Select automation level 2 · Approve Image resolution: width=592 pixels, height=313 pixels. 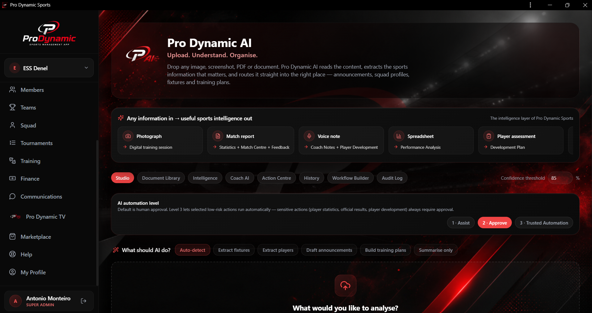[495, 223]
